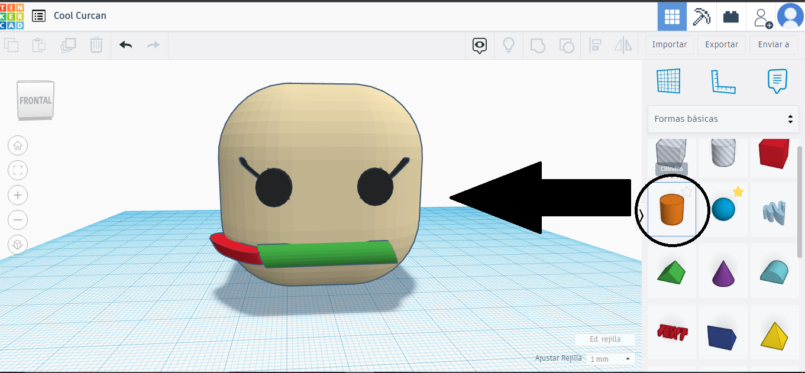This screenshot has width=805, height=373.
Task: Select the orange cylinder shape
Action: [672, 210]
